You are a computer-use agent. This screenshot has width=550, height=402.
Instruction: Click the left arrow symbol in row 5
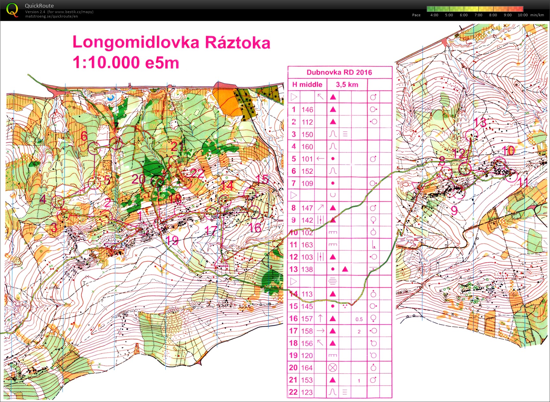320,159
